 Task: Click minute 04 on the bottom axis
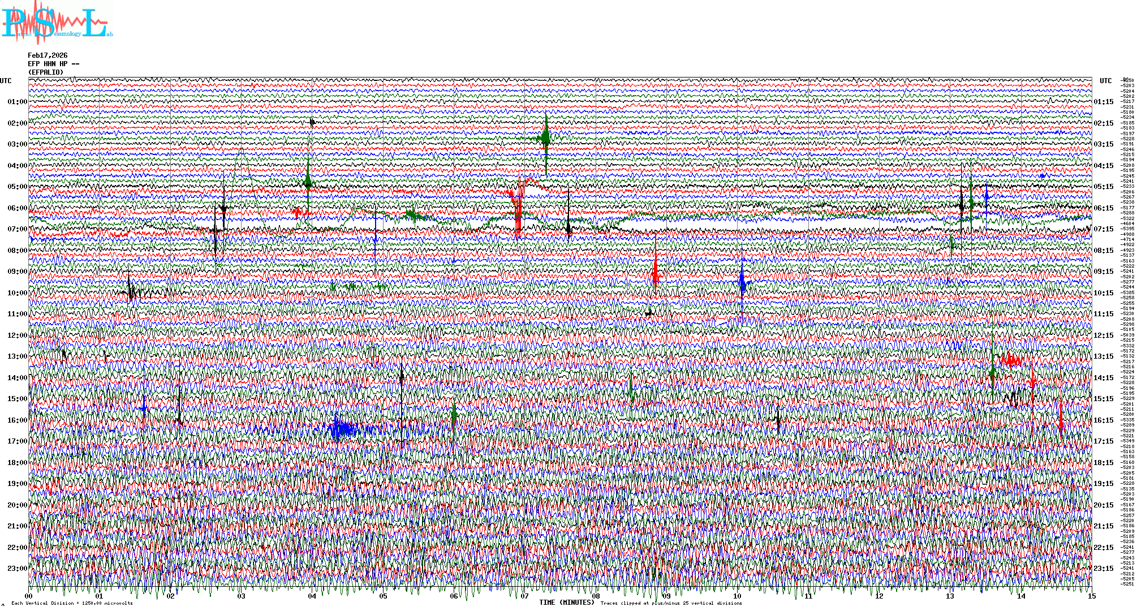point(312,596)
